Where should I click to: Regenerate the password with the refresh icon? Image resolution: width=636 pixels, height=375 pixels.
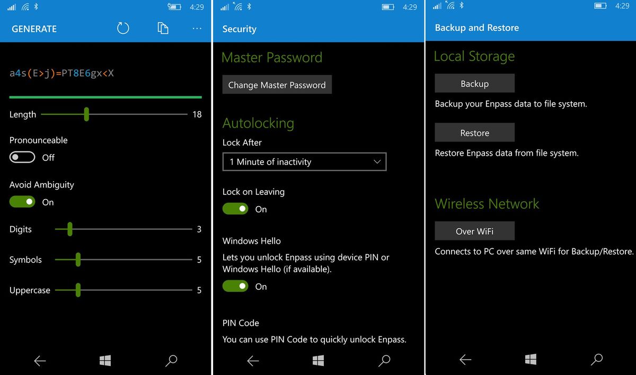pyautogui.click(x=123, y=28)
